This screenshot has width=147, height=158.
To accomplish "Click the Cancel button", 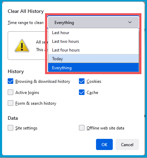I will (x=127, y=144).
